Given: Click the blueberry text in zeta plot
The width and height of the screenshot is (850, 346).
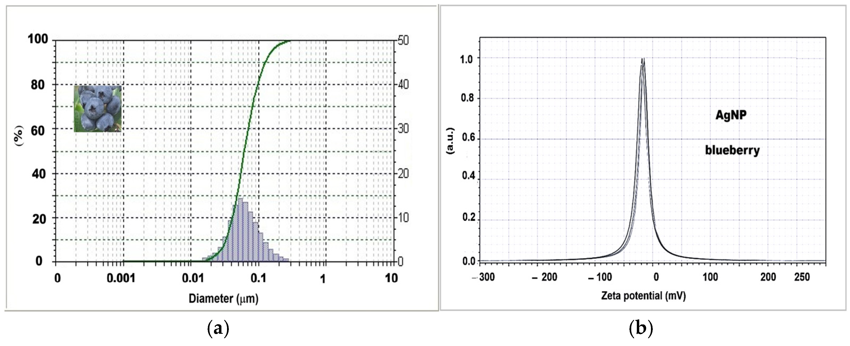Looking at the screenshot, I should coord(732,151).
